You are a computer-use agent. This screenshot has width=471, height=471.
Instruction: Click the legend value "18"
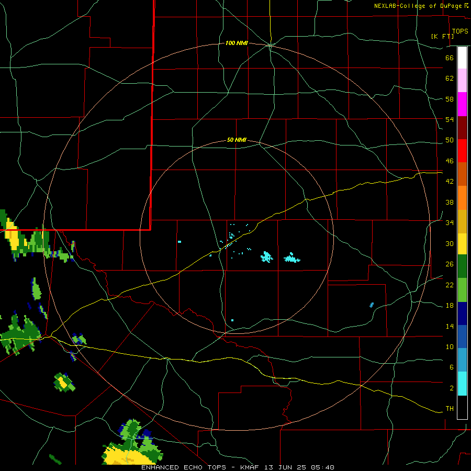pos(450,306)
